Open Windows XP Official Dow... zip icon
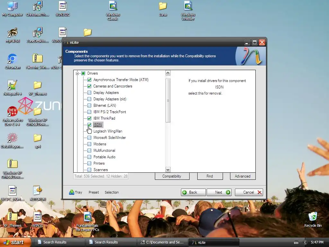329x247 pixels. pyautogui.click(x=13, y=169)
